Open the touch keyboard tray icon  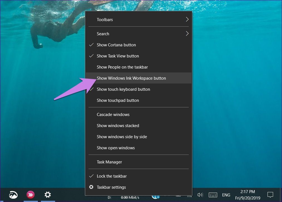click(213, 195)
